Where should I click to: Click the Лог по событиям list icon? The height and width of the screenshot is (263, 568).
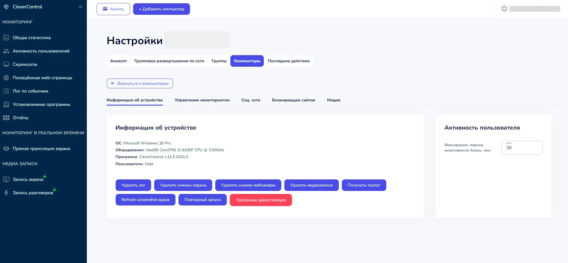6,91
